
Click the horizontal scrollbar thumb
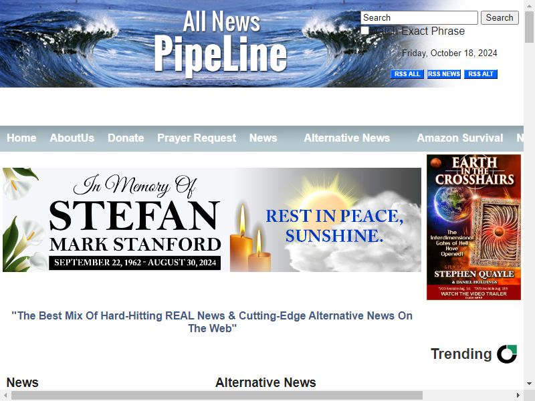click(217, 396)
